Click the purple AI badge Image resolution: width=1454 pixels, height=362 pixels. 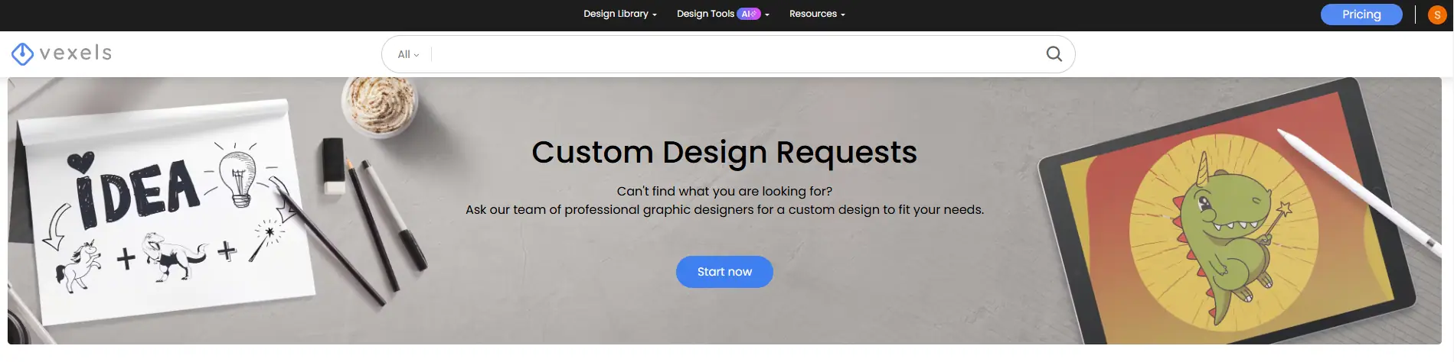click(x=748, y=14)
